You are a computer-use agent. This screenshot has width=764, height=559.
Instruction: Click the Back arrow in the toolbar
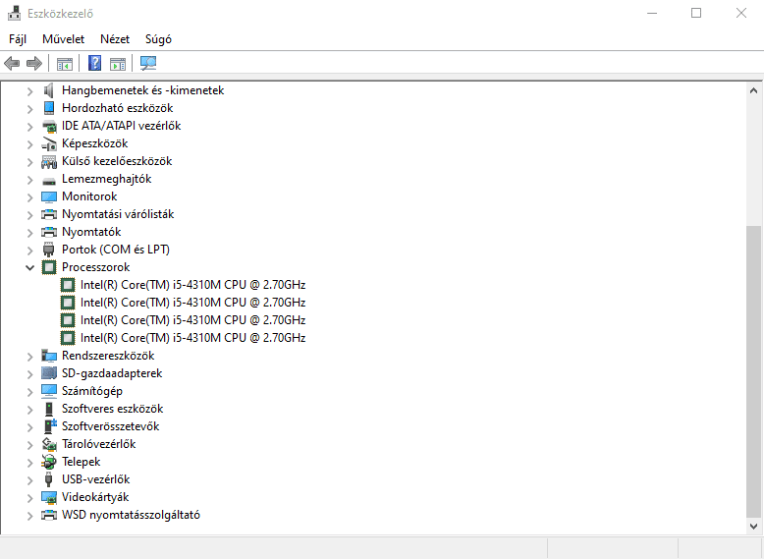(x=12, y=64)
